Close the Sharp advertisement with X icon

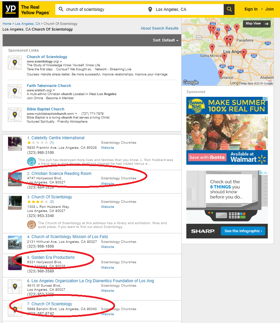266,173
